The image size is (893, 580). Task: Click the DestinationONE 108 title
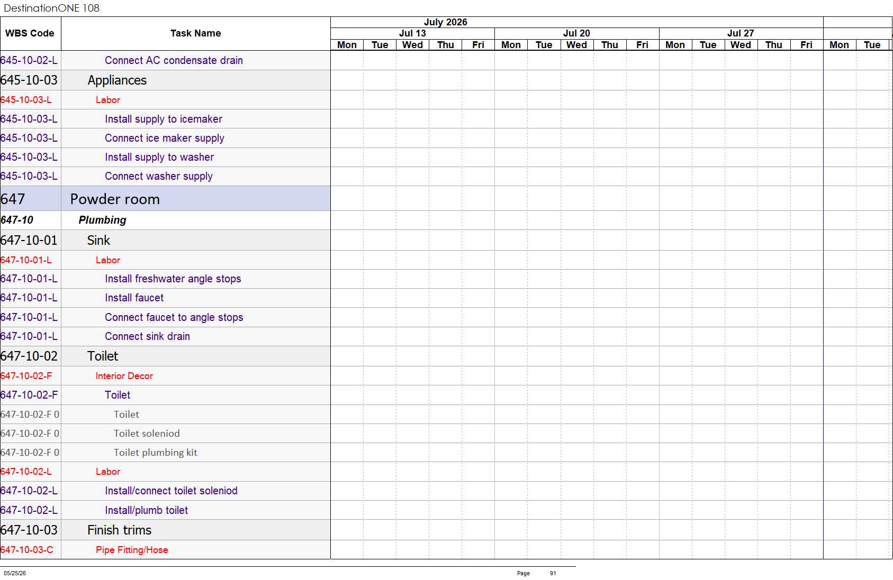coord(51,8)
